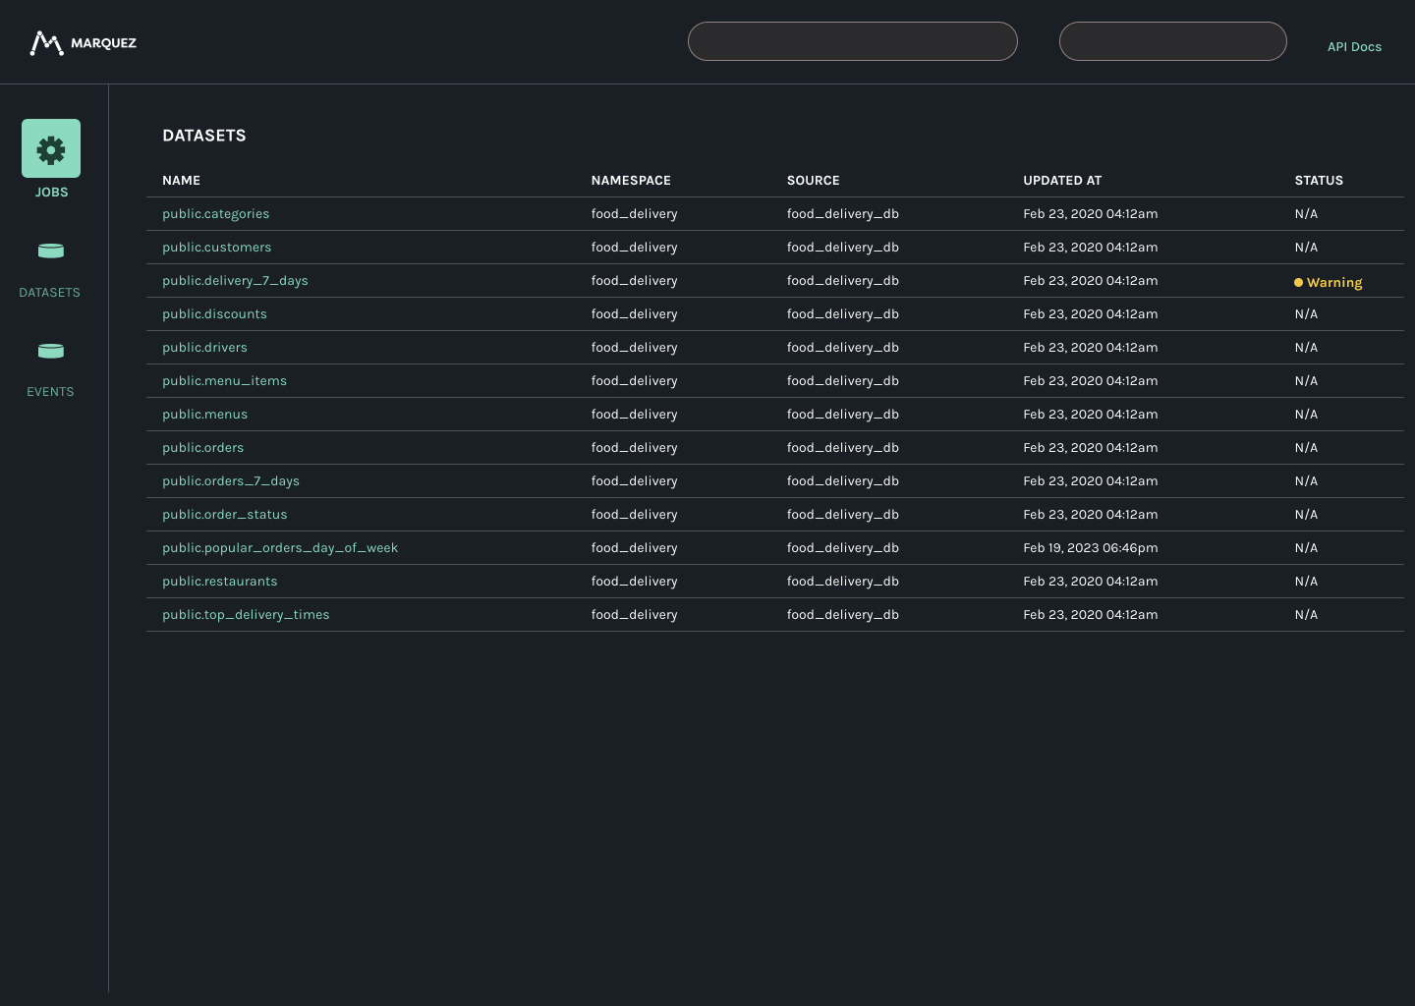Click updated date in public.menu_items row
The image size is (1415, 1006).
(1091, 381)
